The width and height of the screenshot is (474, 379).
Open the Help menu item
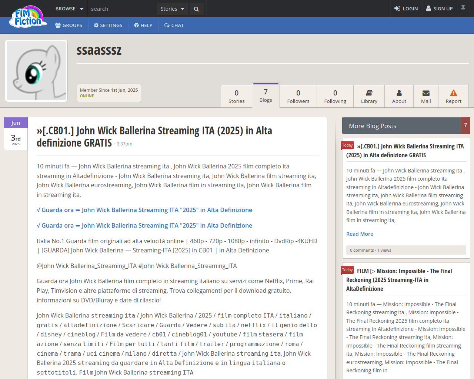(143, 25)
